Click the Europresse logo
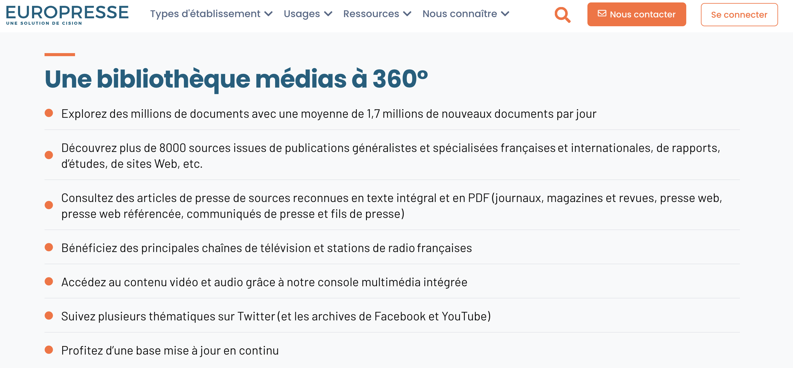The width and height of the screenshot is (793, 368). point(67,12)
